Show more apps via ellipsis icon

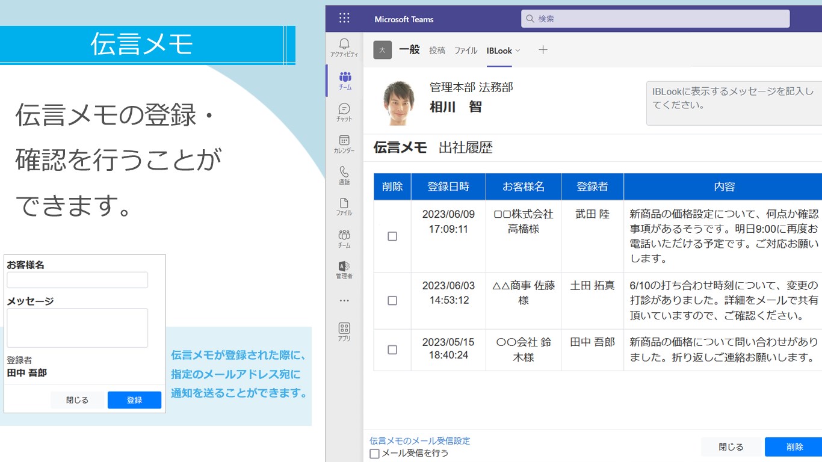[x=344, y=300]
